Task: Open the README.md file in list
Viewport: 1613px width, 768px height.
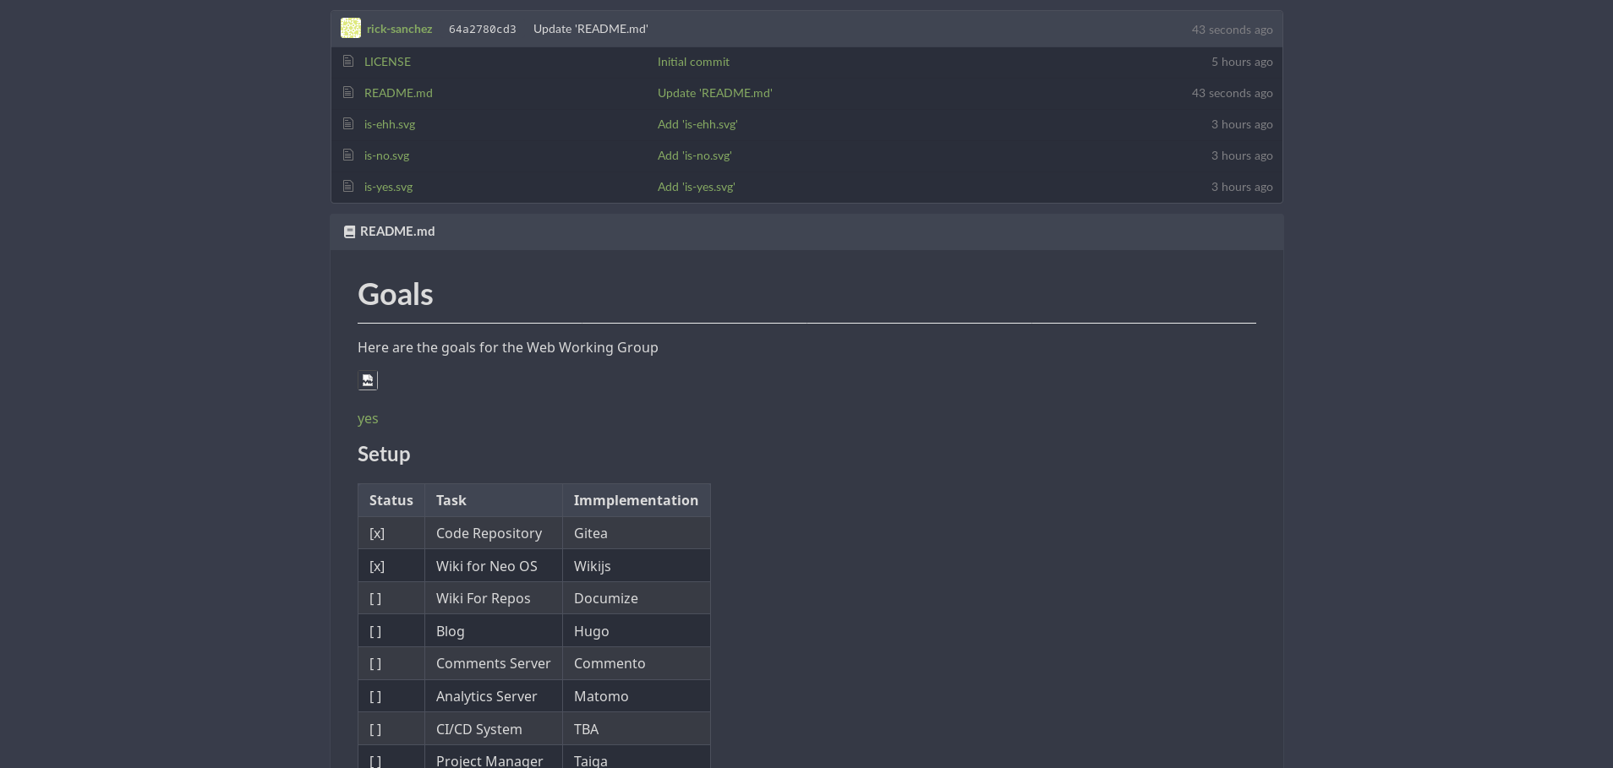Action: coord(398,93)
